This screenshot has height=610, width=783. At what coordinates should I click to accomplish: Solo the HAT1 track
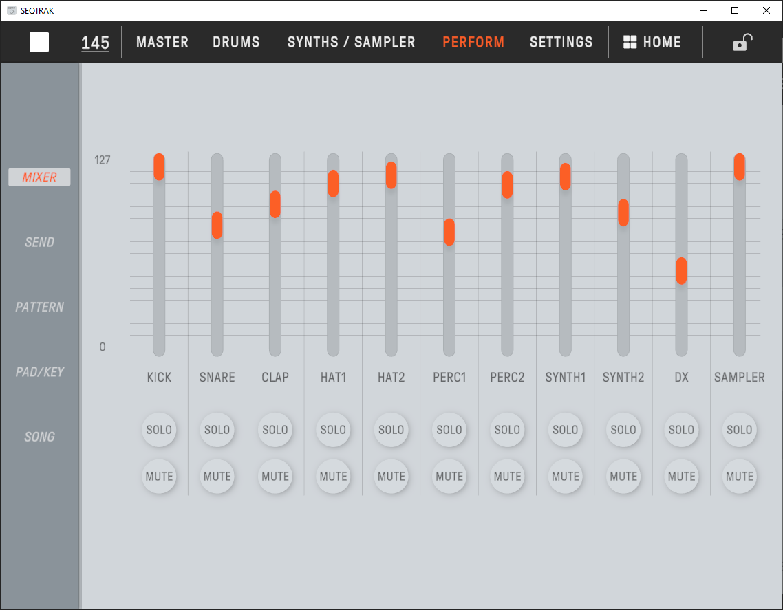(333, 430)
